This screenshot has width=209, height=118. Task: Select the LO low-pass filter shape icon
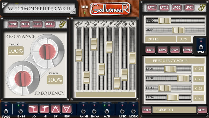(x=33, y=109)
